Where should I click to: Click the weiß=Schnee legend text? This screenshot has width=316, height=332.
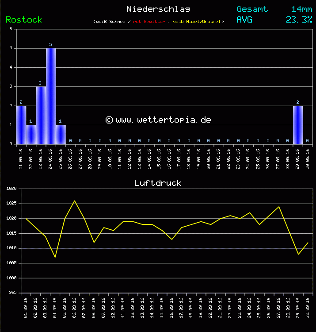coord(110,22)
